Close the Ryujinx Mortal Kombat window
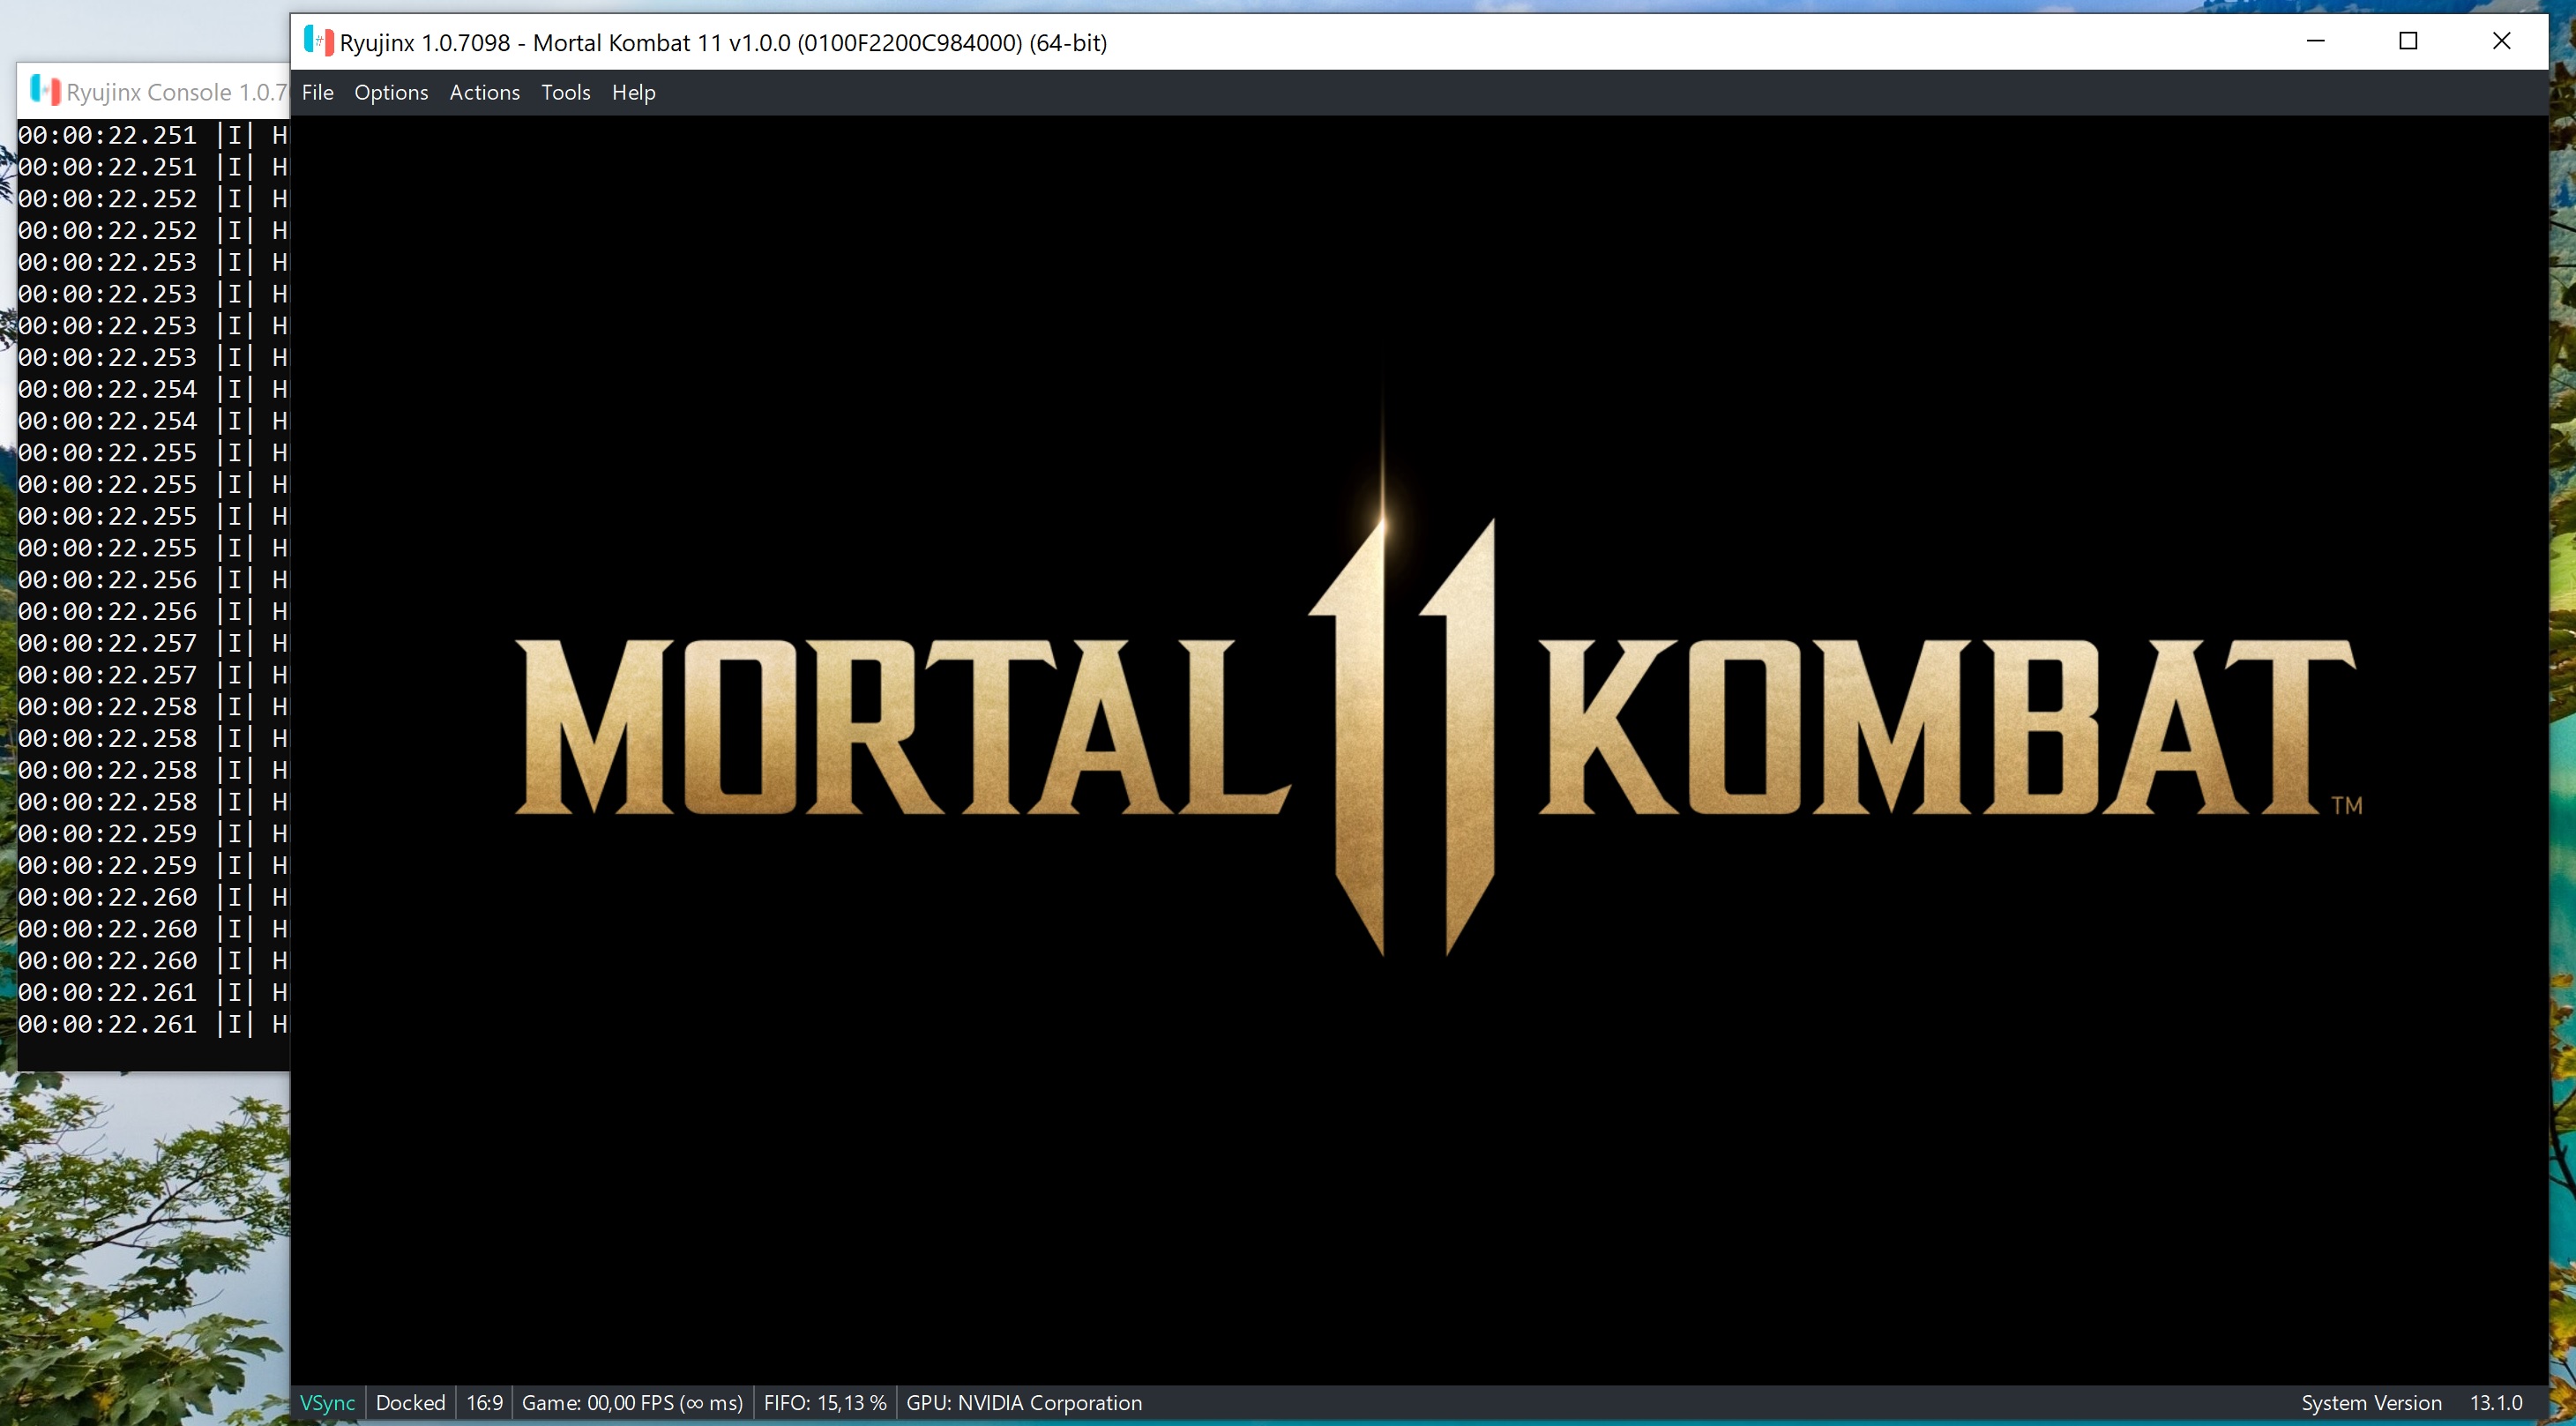Image resolution: width=2576 pixels, height=1426 pixels. coord(2501,41)
